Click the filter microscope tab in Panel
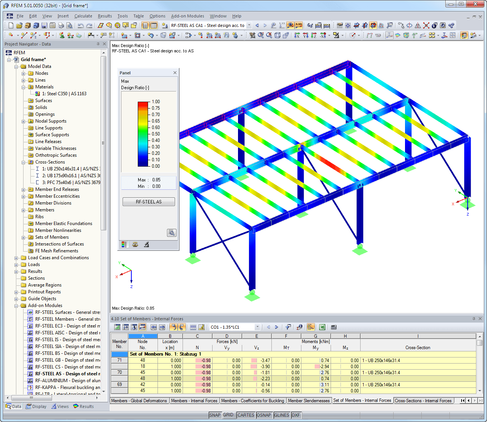Screen dimensions: 487x422 coord(146,244)
